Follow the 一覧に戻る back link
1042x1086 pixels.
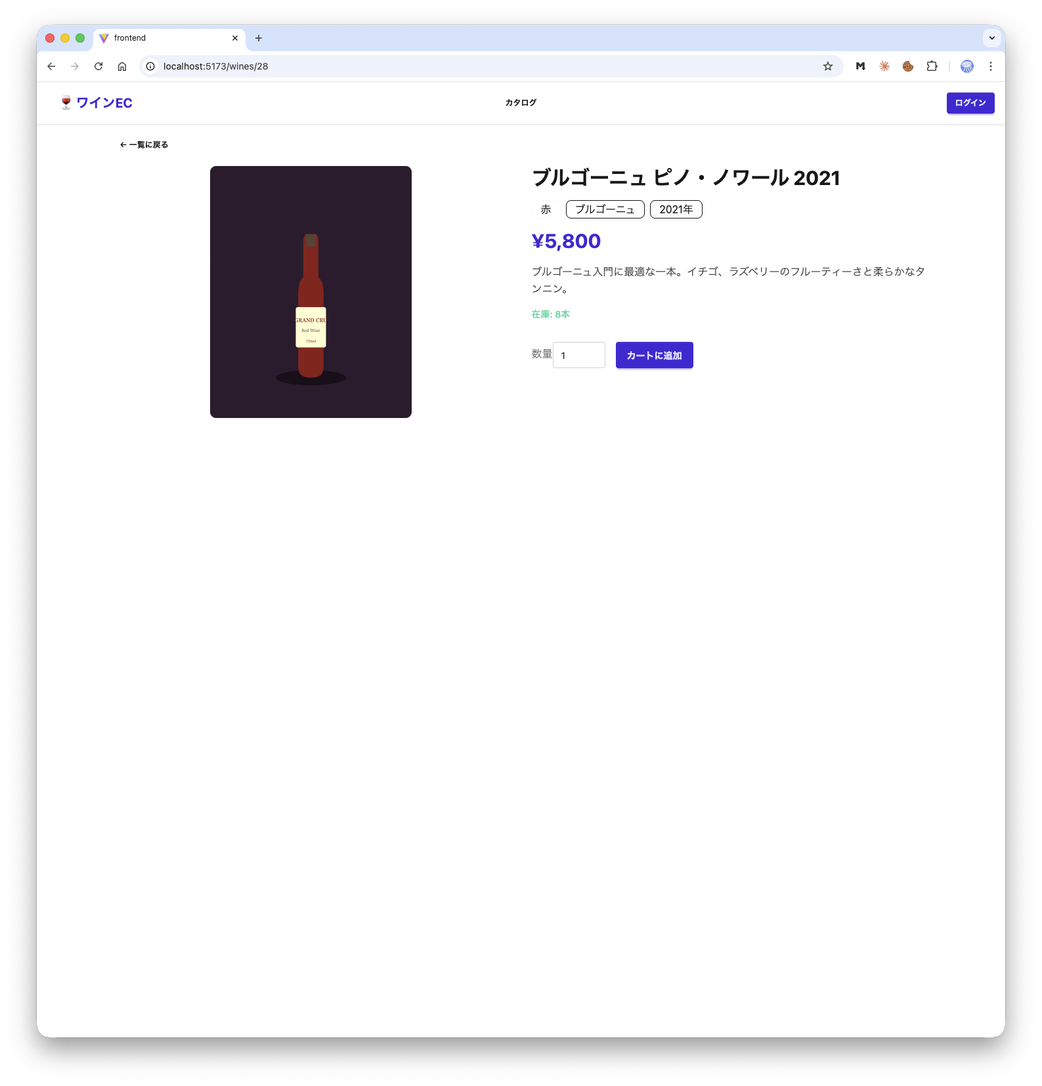144,145
